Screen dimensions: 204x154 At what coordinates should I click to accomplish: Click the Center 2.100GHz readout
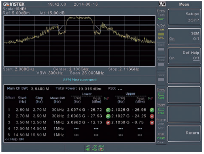tap(71, 69)
